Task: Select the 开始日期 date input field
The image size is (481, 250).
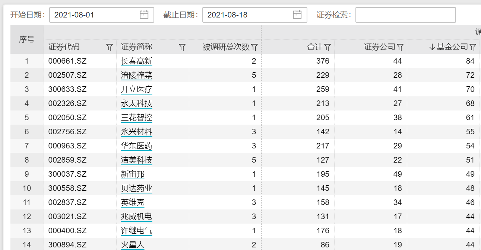Action: click(x=93, y=15)
